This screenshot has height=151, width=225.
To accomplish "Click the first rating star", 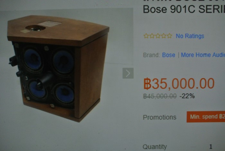I will pyautogui.click(x=146, y=36).
